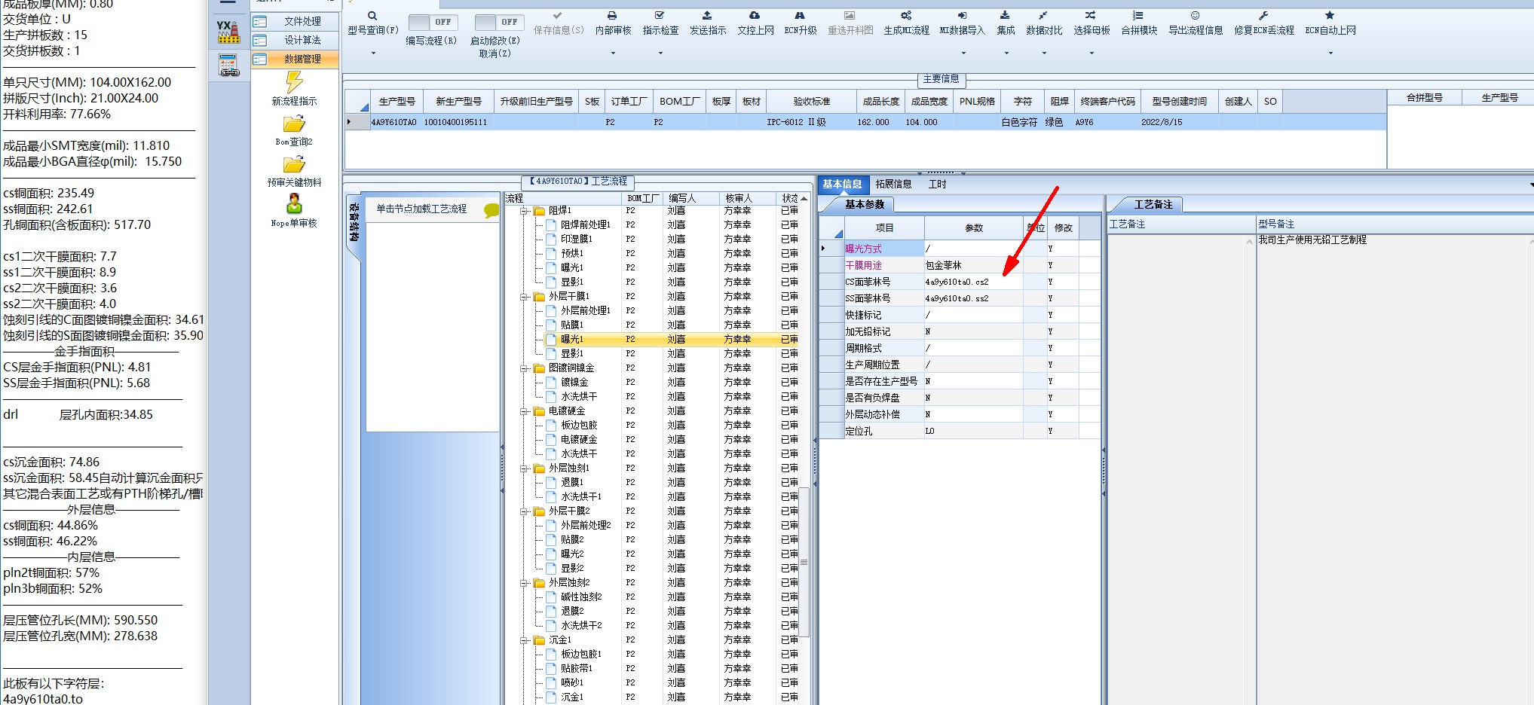Switch to the 基本信息 tab

(x=842, y=184)
